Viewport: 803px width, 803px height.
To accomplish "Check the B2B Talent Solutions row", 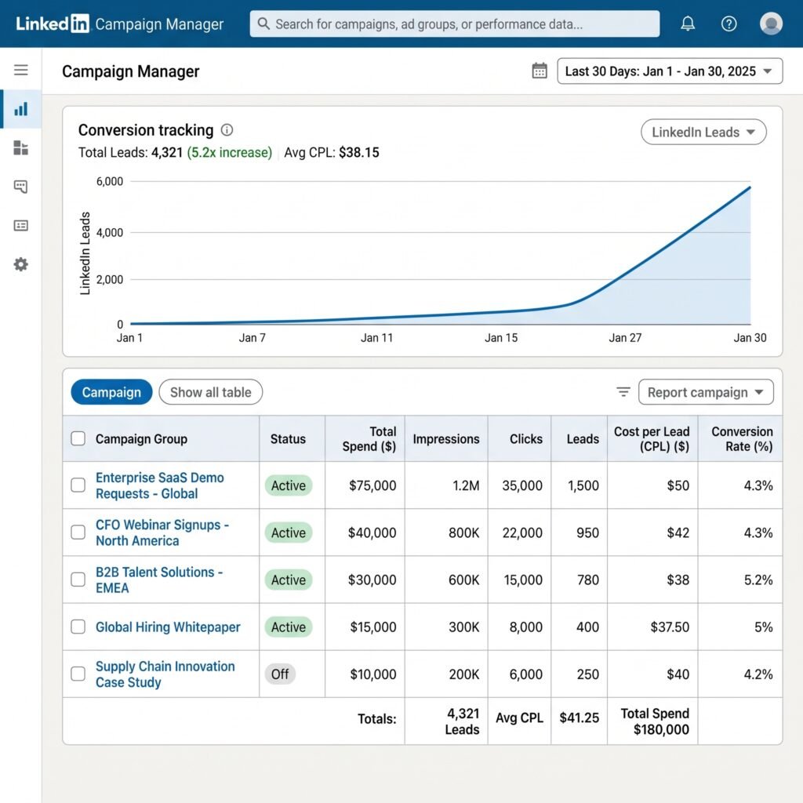I will (x=78, y=580).
